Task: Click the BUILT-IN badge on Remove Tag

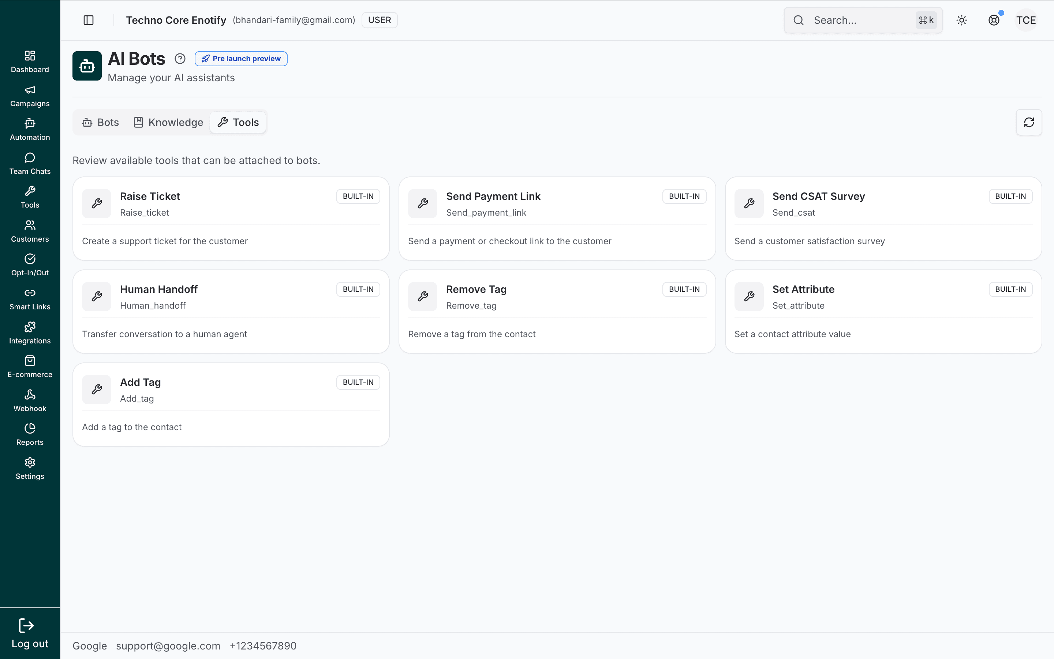Action: 684,289
